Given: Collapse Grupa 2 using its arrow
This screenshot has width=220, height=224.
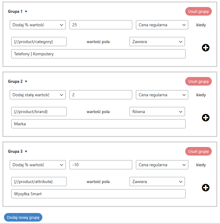Looking at the screenshot, I should tap(26, 82).
